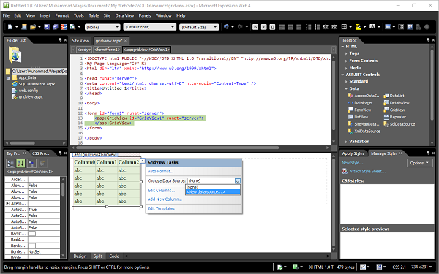
Task: Switch to Apply Styles tab
Action: [353, 153]
